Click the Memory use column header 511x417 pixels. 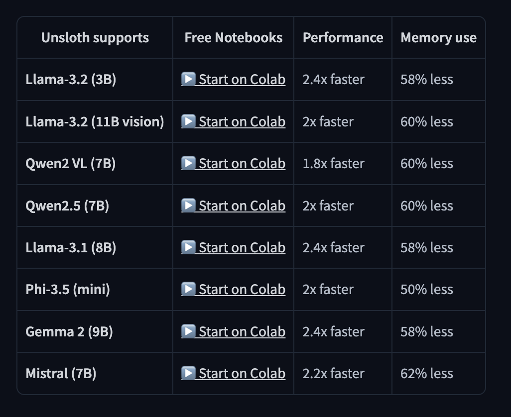pyautogui.click(x=439, y=38)
